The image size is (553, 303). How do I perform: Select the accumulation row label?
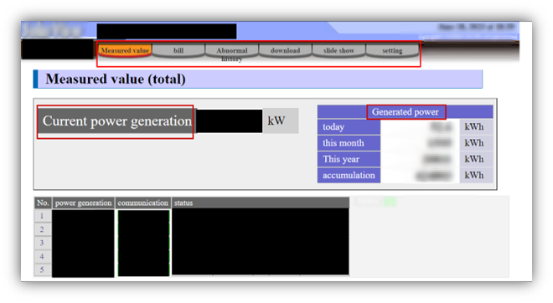(x=349, y=176)
